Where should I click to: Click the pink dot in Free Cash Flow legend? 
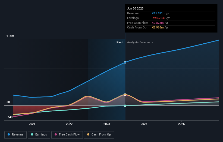click(56, 134)
